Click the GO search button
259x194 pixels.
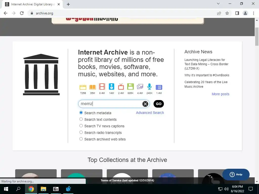(x=159, y=104)
